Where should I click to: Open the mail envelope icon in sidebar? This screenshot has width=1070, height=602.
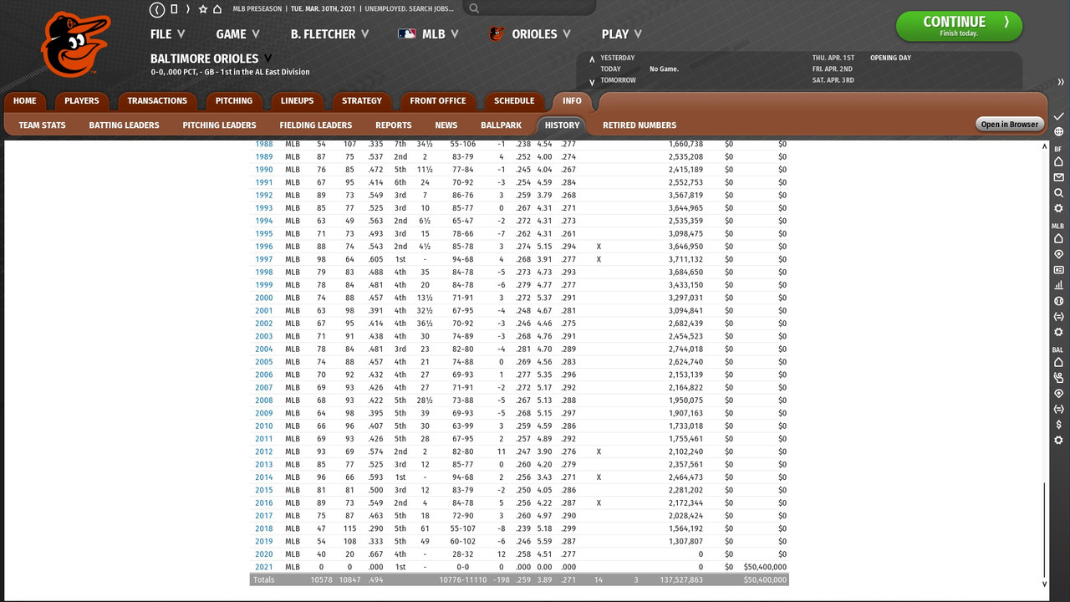(x=1058, y=178)
